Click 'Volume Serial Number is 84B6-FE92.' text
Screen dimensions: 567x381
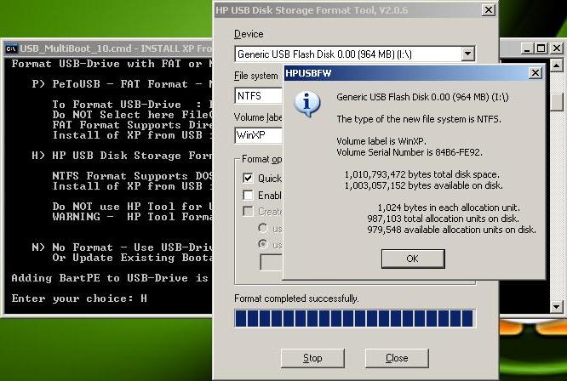pyautogui.click(x=409, y=152)
